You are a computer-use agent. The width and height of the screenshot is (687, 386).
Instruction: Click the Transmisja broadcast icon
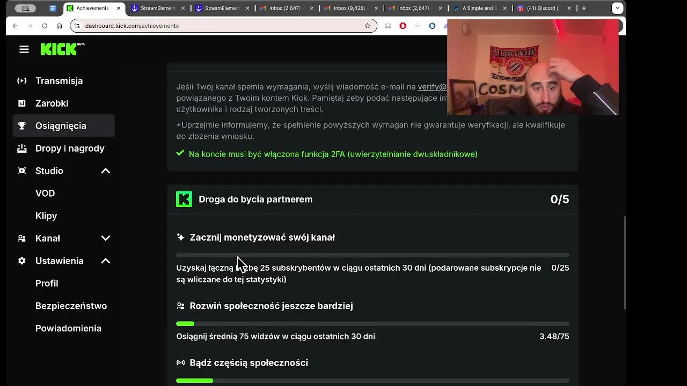[x=21, y=81]
